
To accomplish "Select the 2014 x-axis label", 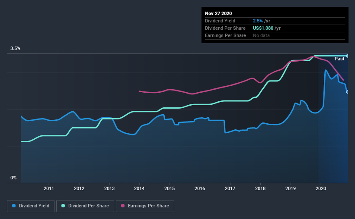I will (139, 188).
